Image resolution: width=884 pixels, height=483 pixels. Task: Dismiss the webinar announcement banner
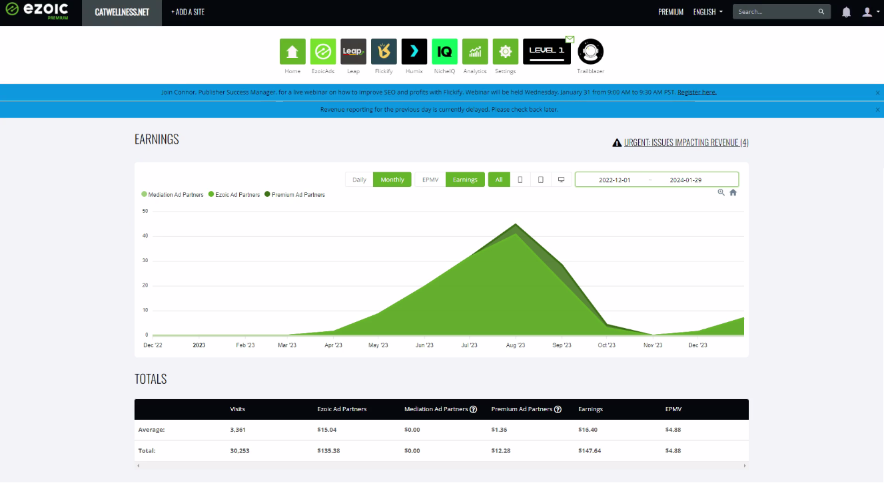tap(877, 92)
